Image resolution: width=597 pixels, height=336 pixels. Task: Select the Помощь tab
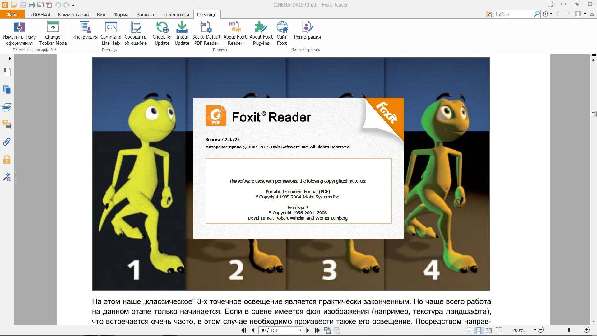pyautogui.click(x=207, y=15)
